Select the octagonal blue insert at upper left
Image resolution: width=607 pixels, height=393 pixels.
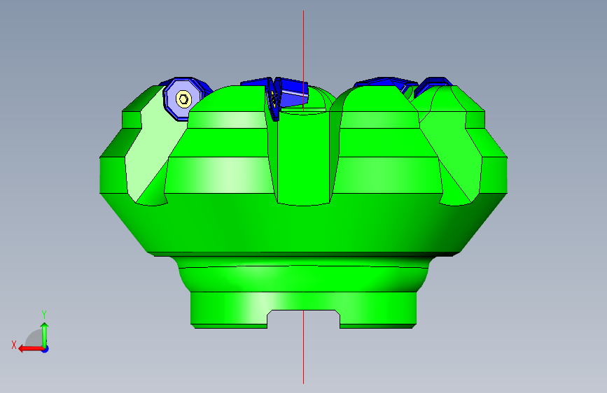click(184, 99)
